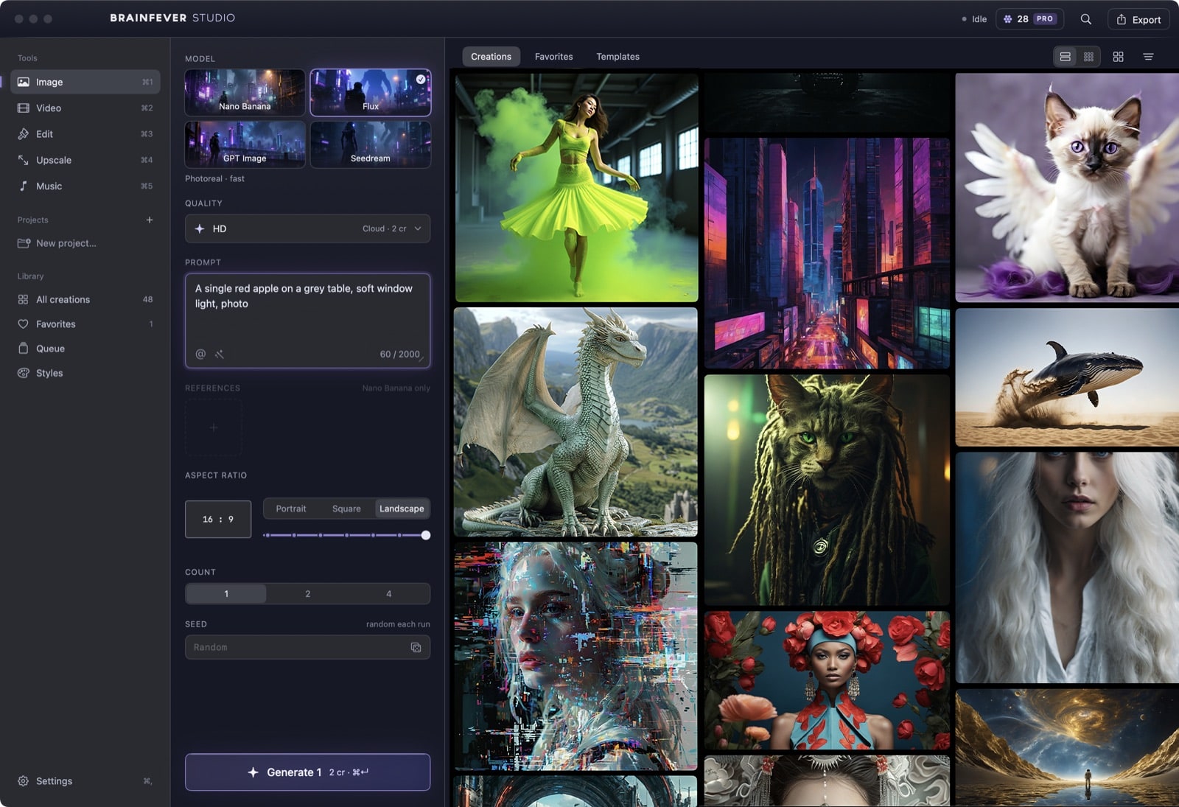Open the Queue library section
The height and width of the screenshot is (807, 1179).
85,349
